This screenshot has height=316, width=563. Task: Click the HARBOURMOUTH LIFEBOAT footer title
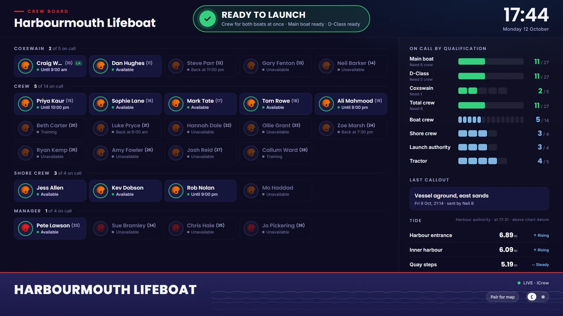[105, 290]
